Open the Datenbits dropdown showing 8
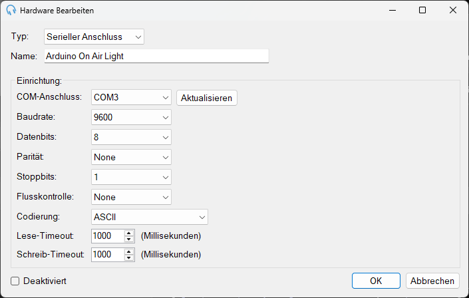 click(131, 137)
